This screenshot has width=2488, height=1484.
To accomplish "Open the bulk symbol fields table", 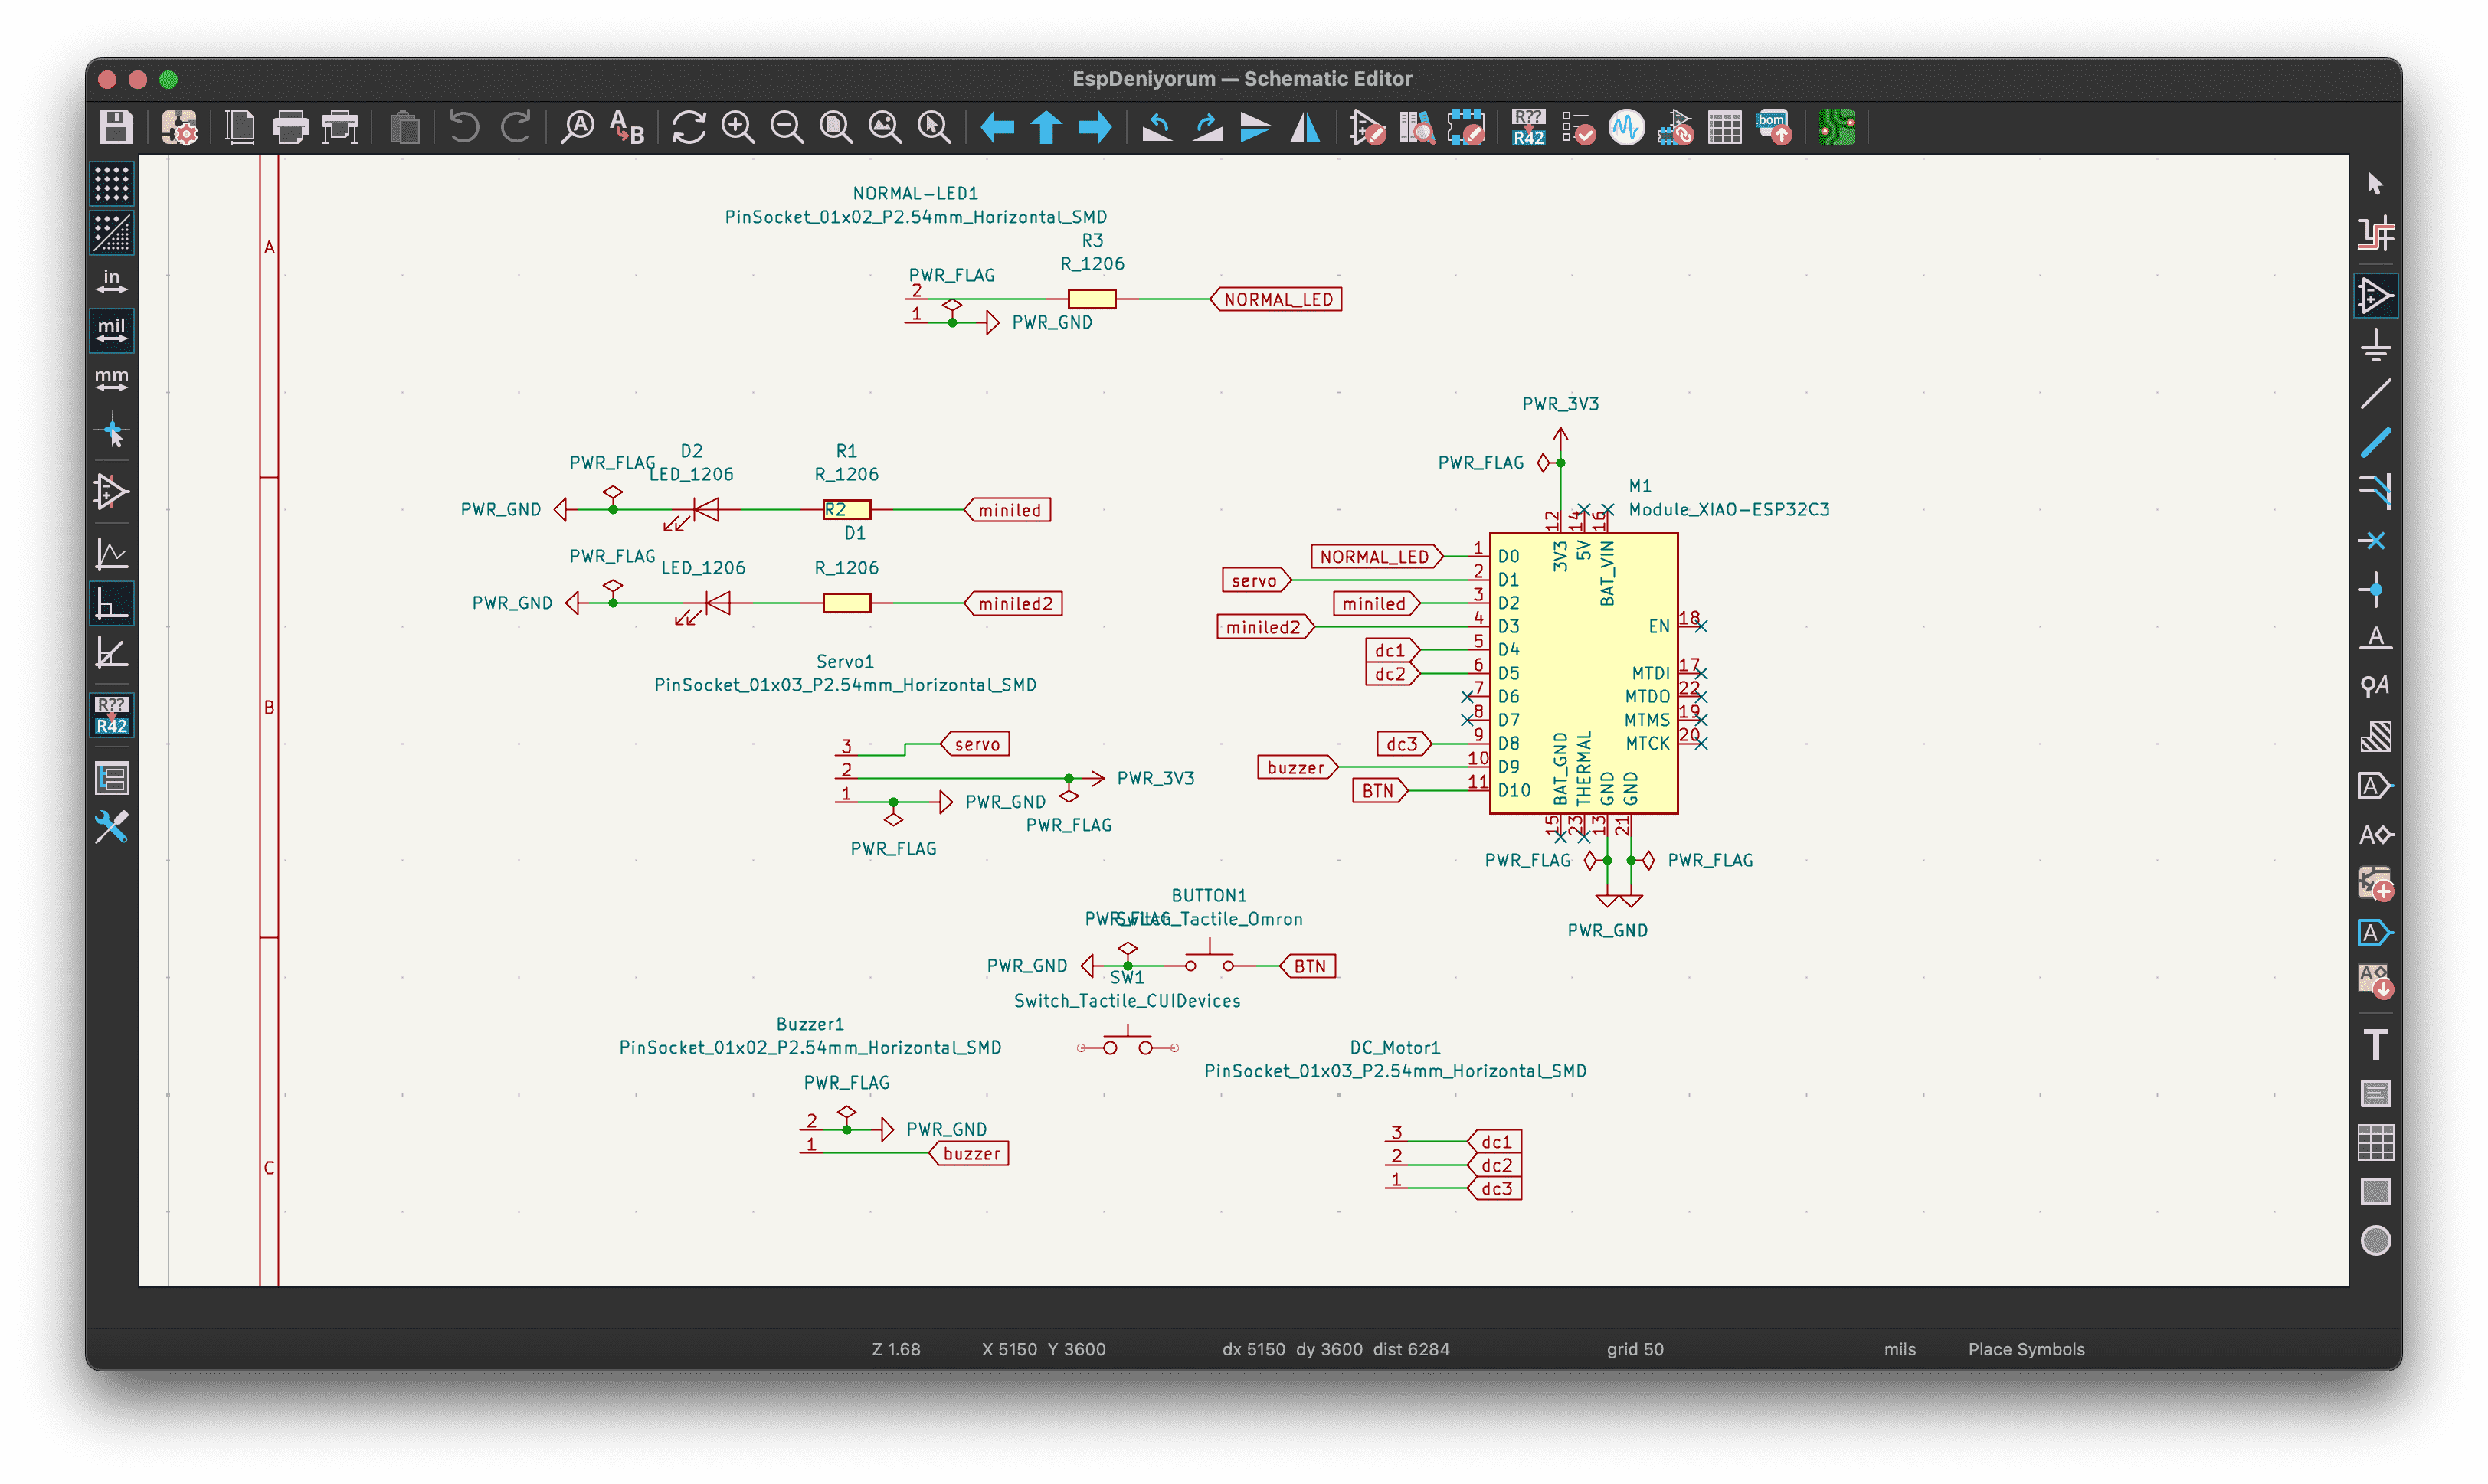I will click(x=1725, y=128).
